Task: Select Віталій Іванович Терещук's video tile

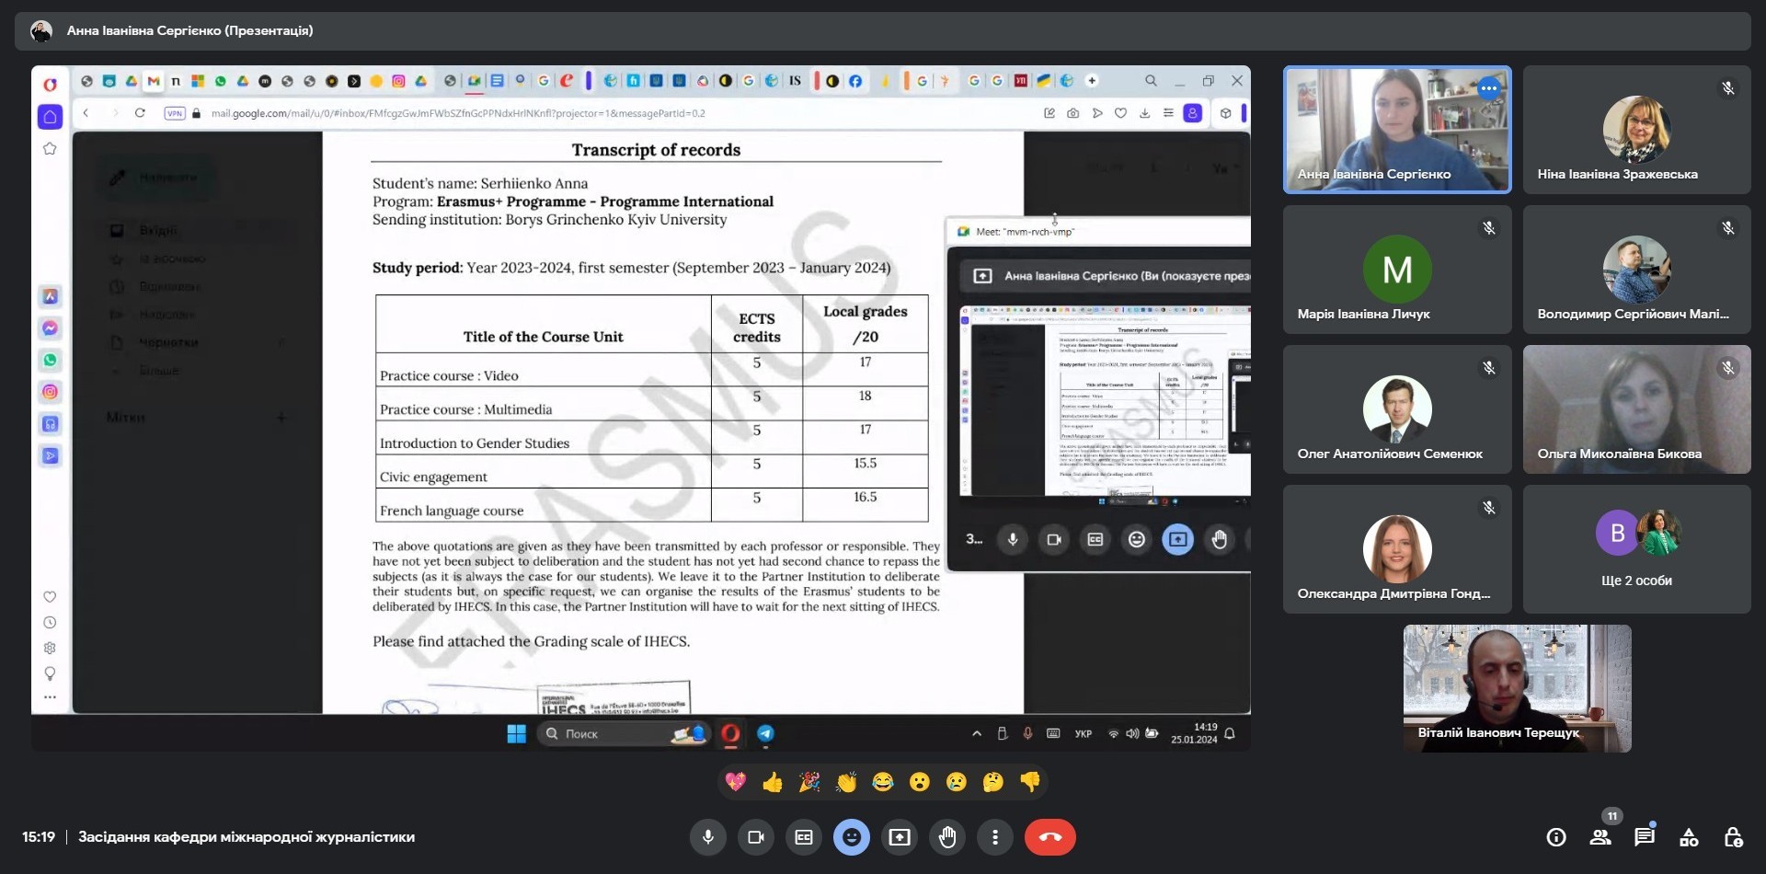Action: coord(1517,688)
